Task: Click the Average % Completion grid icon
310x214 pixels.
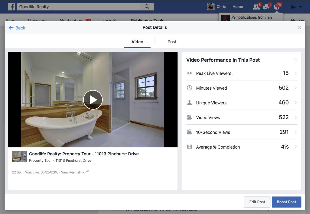Action: tap(190, 147)
